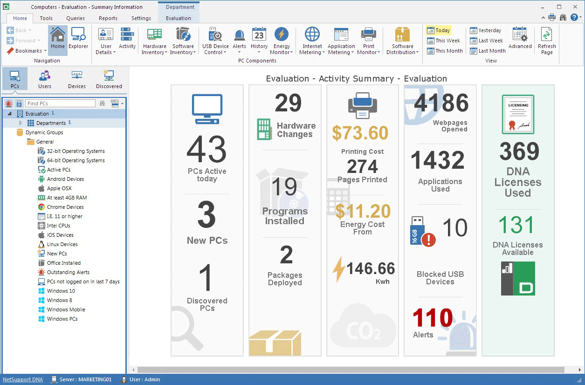585x385 pixels.
Task: Switch to the Evaluation department tab
Action: 179,18
